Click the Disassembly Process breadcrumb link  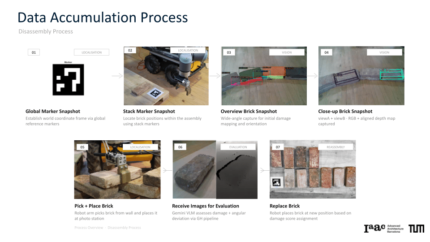coord(124,228)
